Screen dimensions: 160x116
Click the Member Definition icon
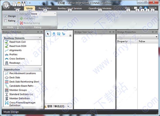[7, 99]
